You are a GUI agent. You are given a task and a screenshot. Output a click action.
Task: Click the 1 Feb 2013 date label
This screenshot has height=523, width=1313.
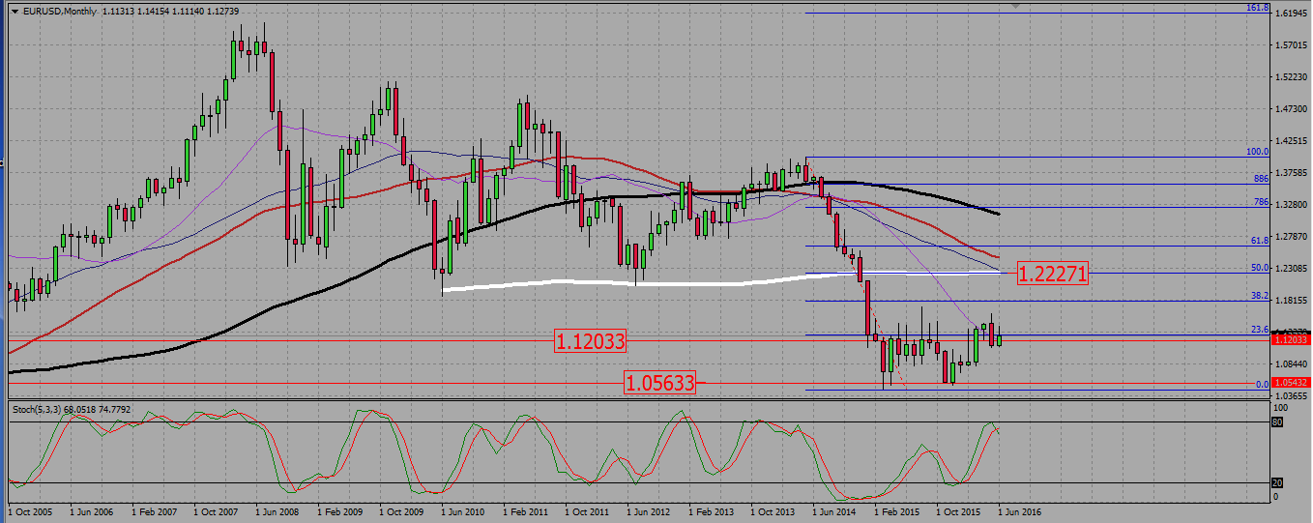(x=713, y=512)
